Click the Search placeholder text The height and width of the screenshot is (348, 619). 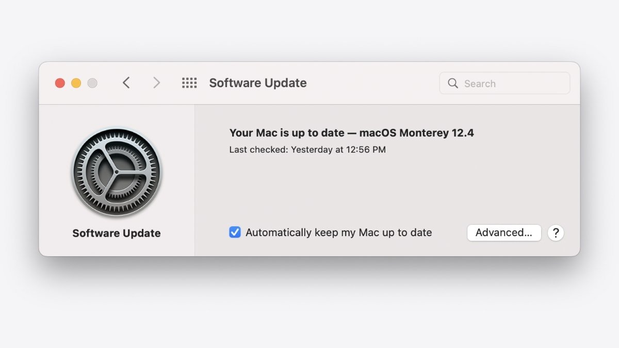(x=480, y=84)
